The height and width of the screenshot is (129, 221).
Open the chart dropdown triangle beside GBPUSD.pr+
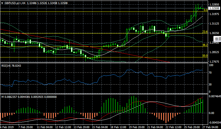[x=2, y=3]
